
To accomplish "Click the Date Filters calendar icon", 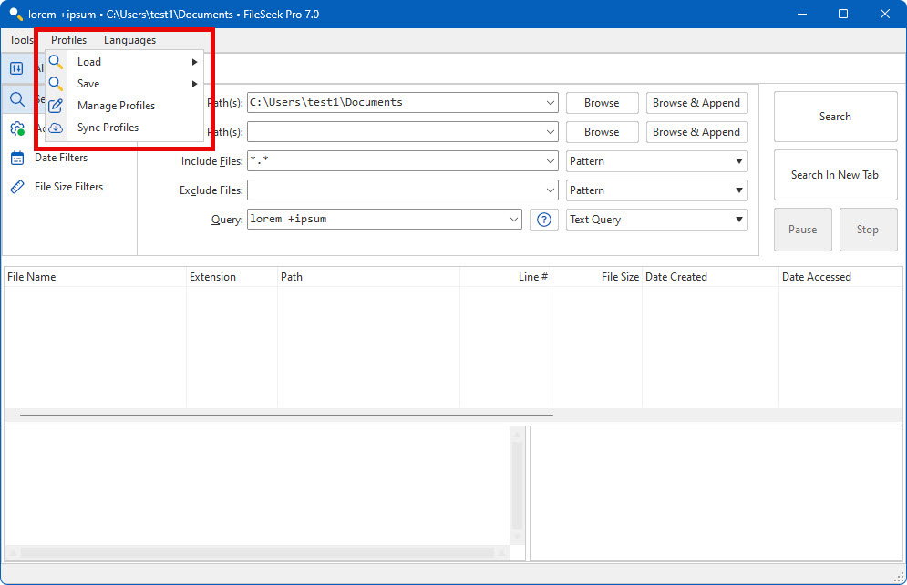I will [x=17, y=158].
